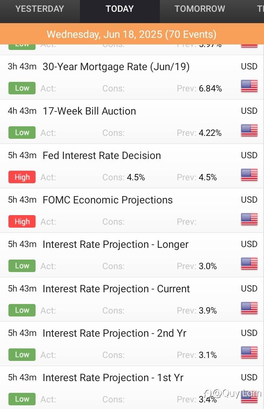
Task: Select the TODAY tab
Action: [120, 9]
